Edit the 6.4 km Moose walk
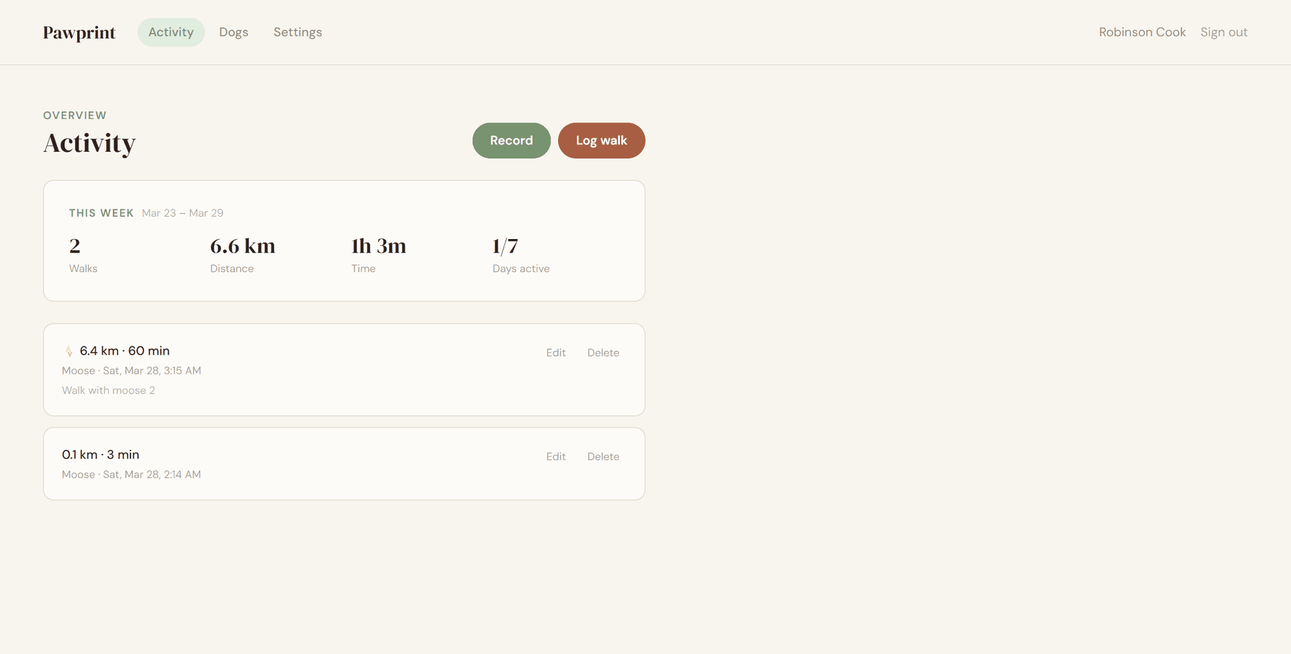Screen dimensions: 1291x654 pos(555,353)
